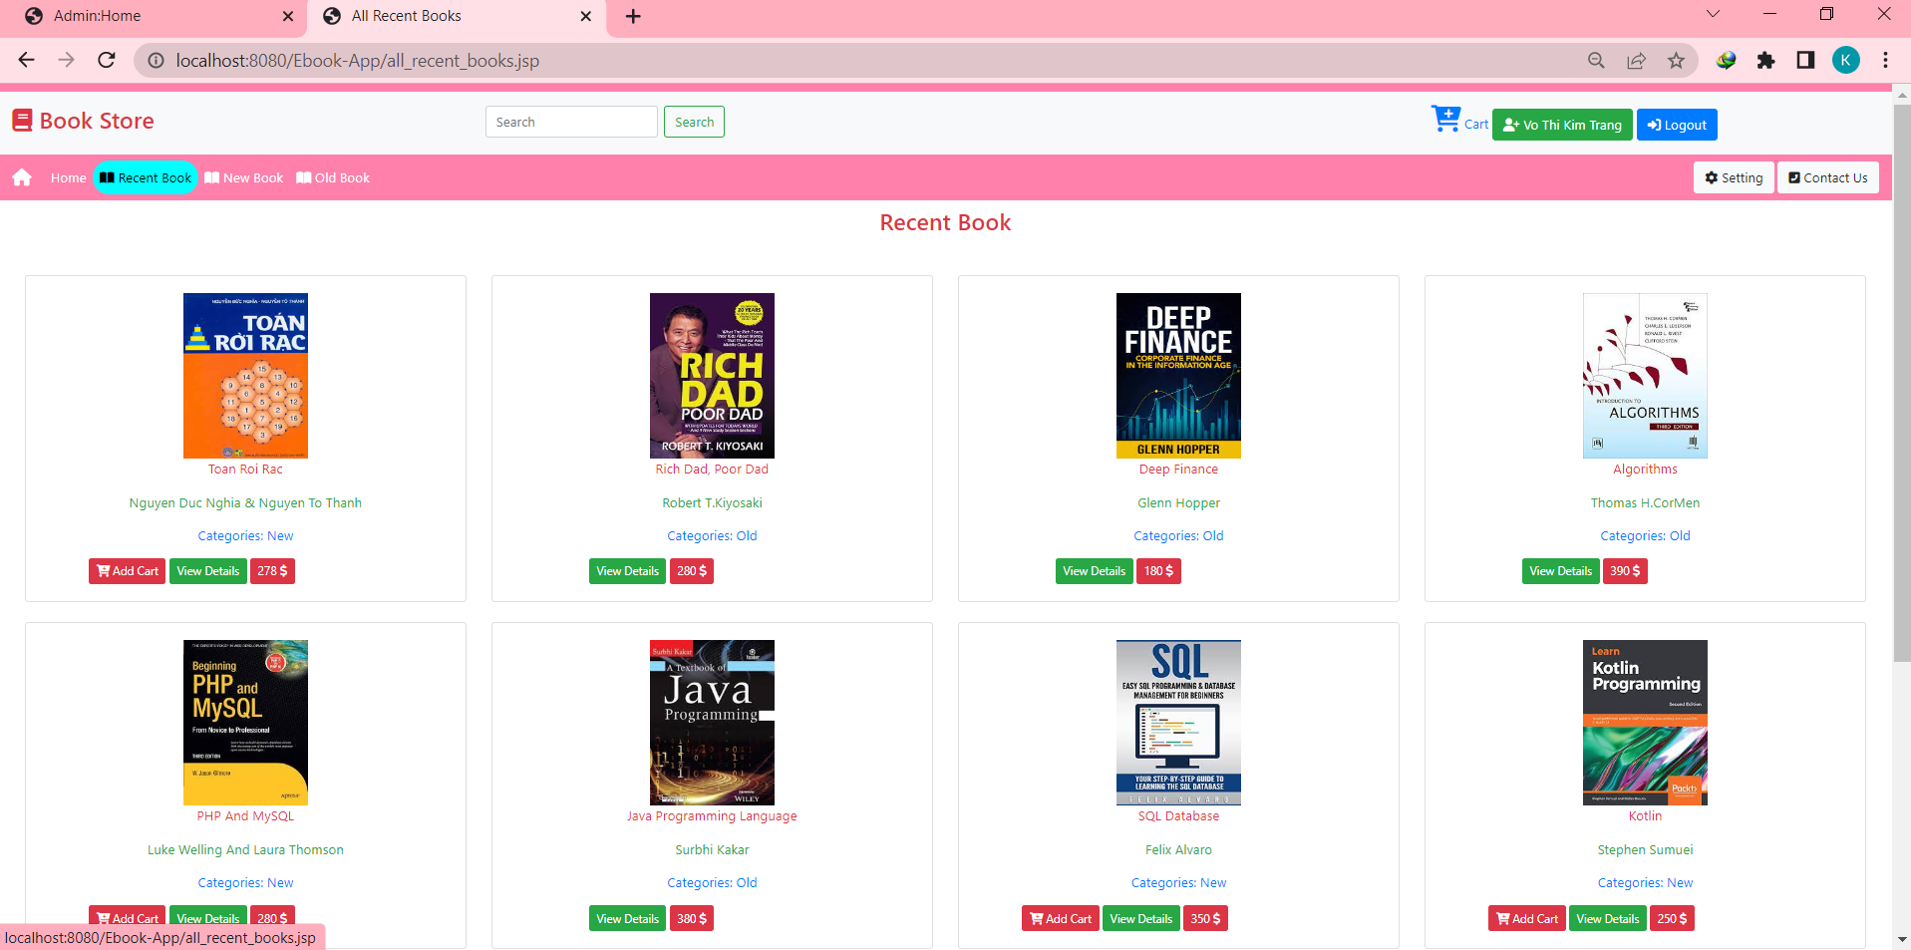The height and width of the screenshot is (950, 1911).
Task: Add Toan Roi Rac to cart
Action: tap(128, 571)
